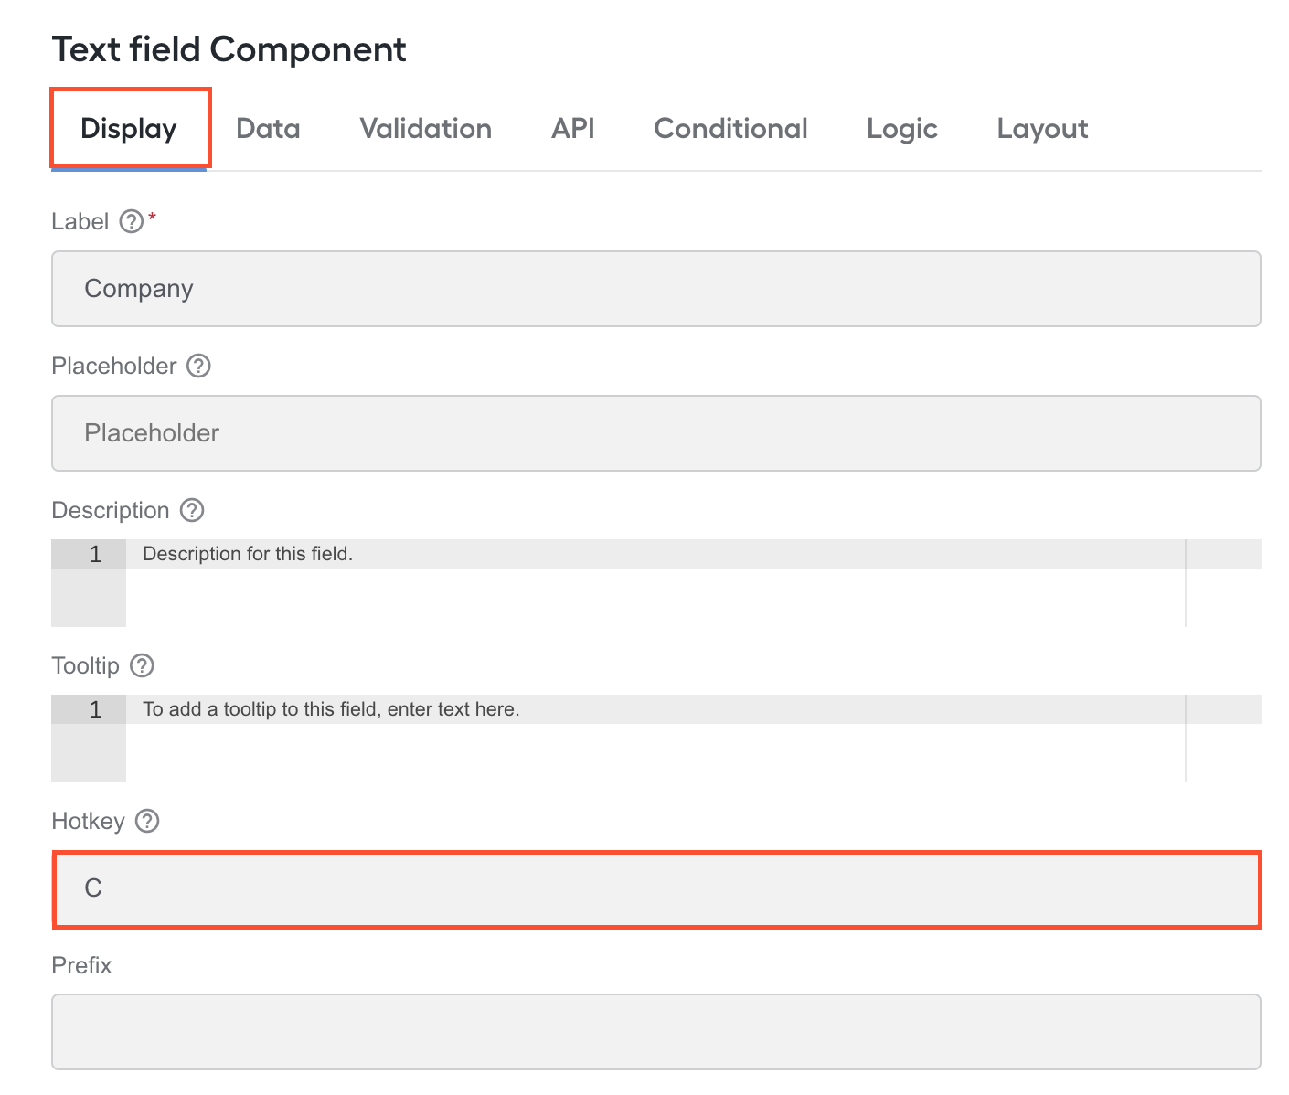Click the Label help question-mark icon
Image resolution: width=1289 pixels, height=1095 pixels.
(132, 221)
